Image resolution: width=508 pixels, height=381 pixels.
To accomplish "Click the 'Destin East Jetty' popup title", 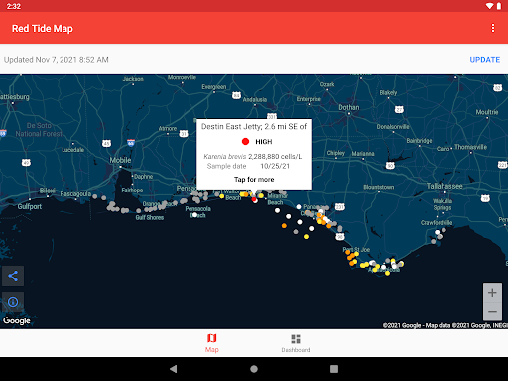I will pos(254,126).
